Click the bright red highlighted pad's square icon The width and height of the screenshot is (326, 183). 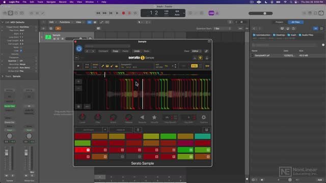coord(88,150)
